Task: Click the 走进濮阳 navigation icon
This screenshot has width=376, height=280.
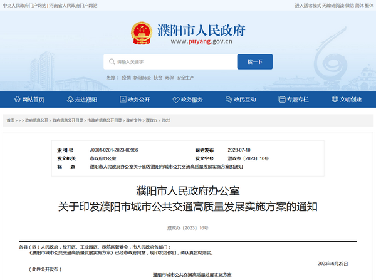Action: pos(71,100)
